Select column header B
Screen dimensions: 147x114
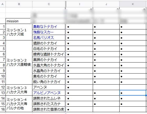pyautogui.click(x=19, y=4)
